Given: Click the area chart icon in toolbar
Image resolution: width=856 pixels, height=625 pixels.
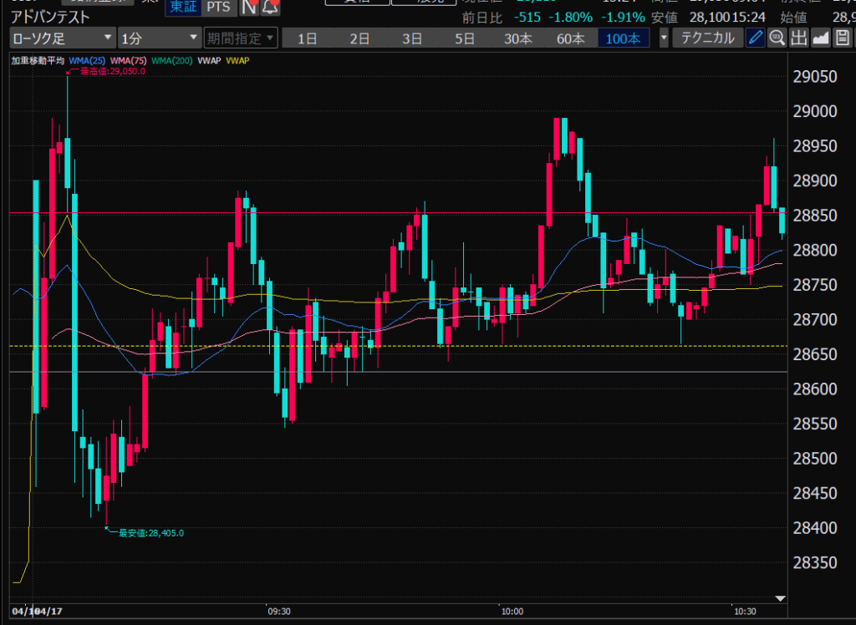Looking at the screenshot, I should coord(821,38).
